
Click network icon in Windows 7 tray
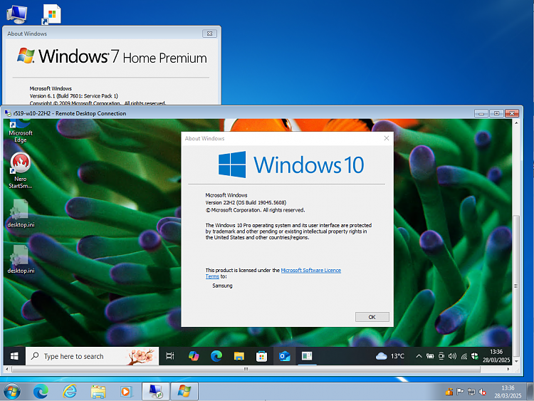[471, 392]
